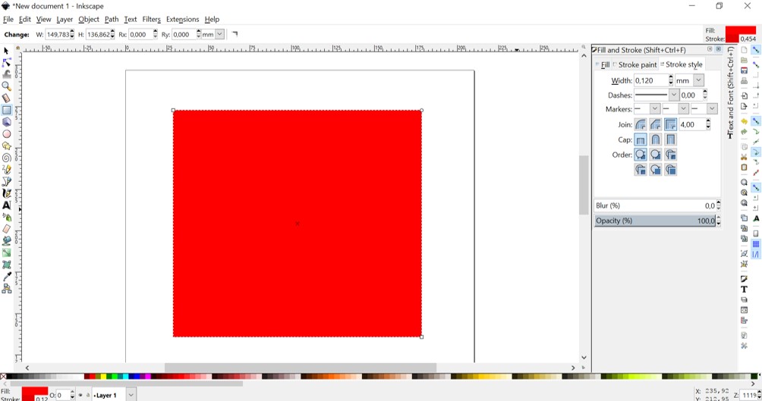762x401 pixels.
Task: Select the Connector tool
Action: coord(6,288)
